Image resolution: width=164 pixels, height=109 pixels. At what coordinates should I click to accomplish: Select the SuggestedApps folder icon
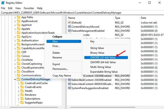(22, 102)
